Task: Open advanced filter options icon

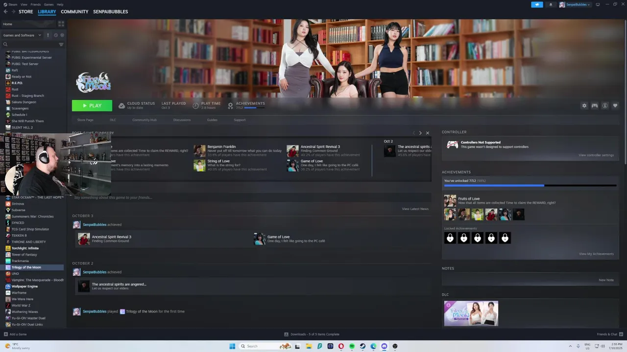Action: (61, 44)
